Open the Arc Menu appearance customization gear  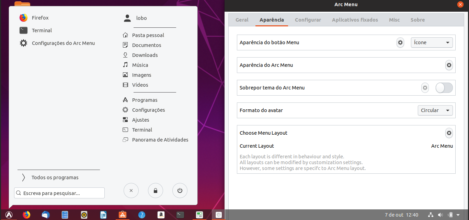point(449,65)
